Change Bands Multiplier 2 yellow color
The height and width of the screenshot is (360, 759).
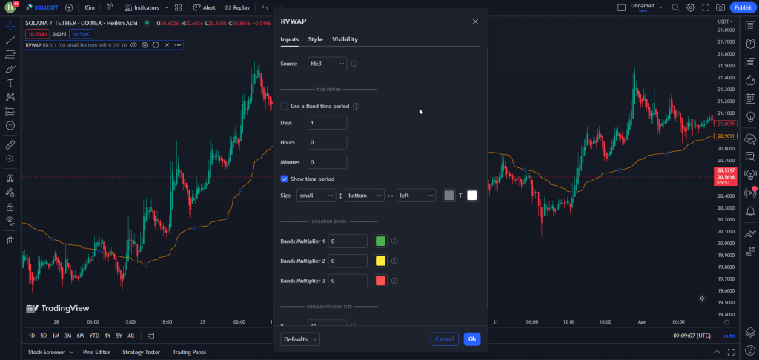(x=380, y=261)
